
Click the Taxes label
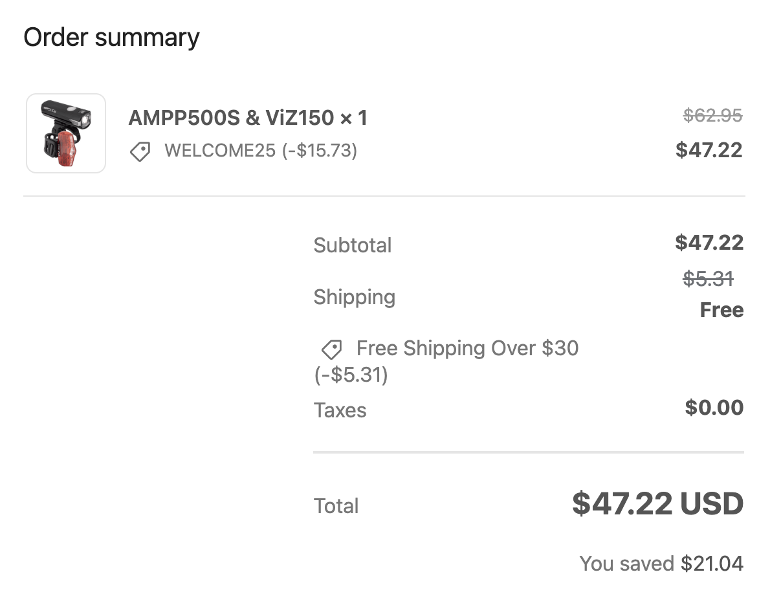[340, 410]
